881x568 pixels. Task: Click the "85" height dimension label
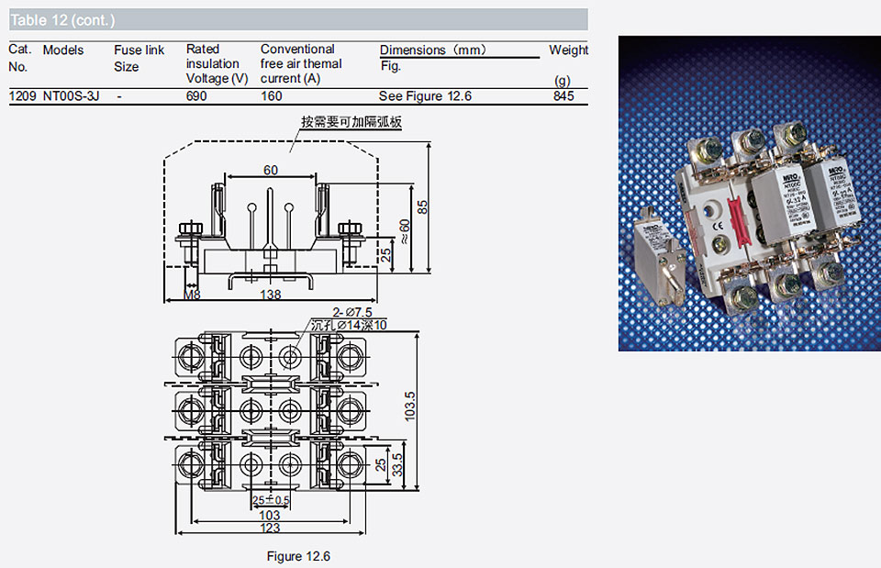(x=422, y=206)
